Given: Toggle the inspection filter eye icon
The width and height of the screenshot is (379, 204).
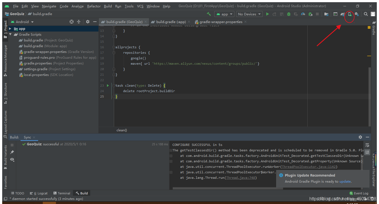Looking at the screenshot, I should click(12, 160).
